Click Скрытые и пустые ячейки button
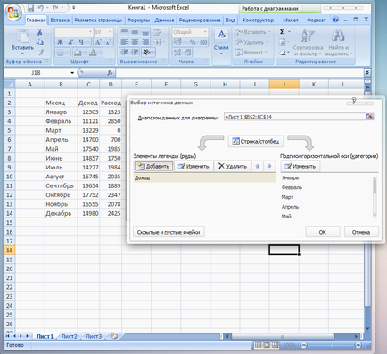The height and width of the screenshot is (354, 387). 169,232
